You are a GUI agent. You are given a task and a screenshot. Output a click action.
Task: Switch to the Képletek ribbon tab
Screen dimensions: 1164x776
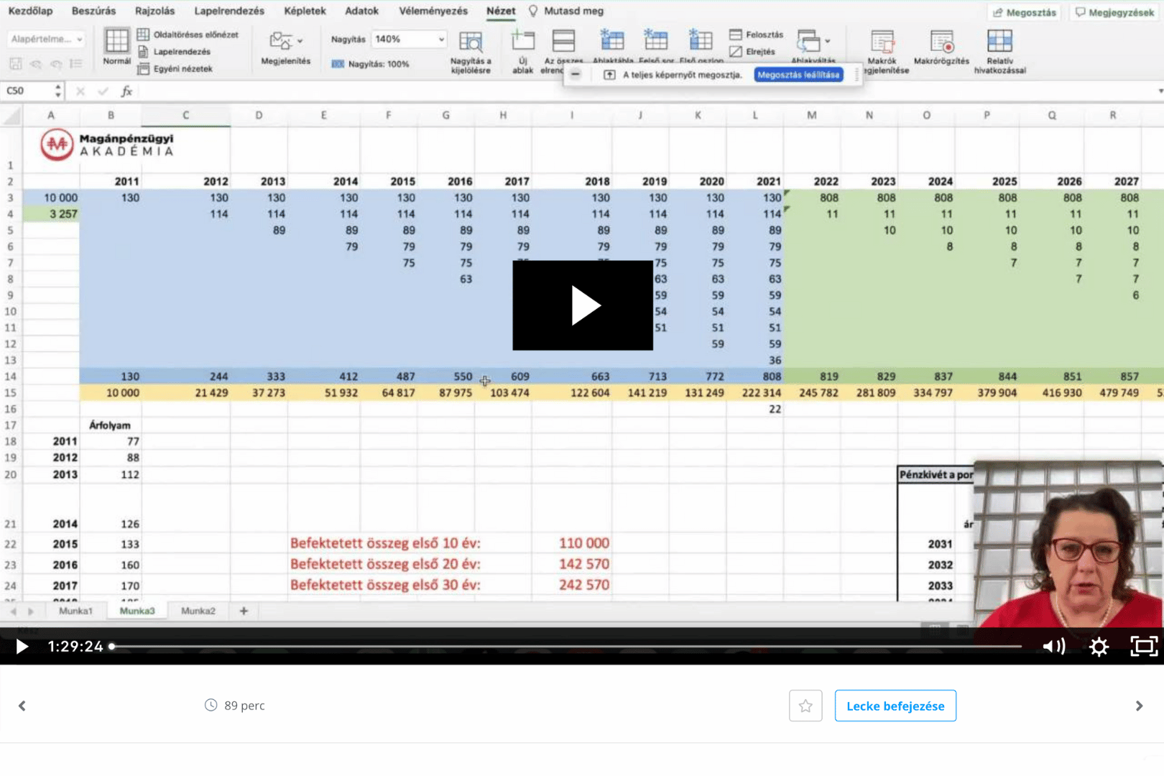[305, 11]
